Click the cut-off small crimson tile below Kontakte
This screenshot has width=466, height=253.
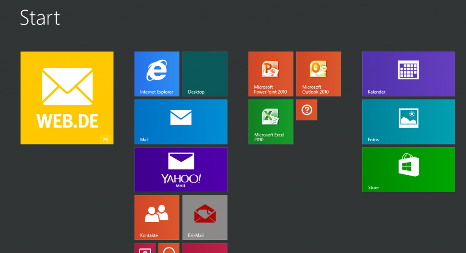point(145,248)
